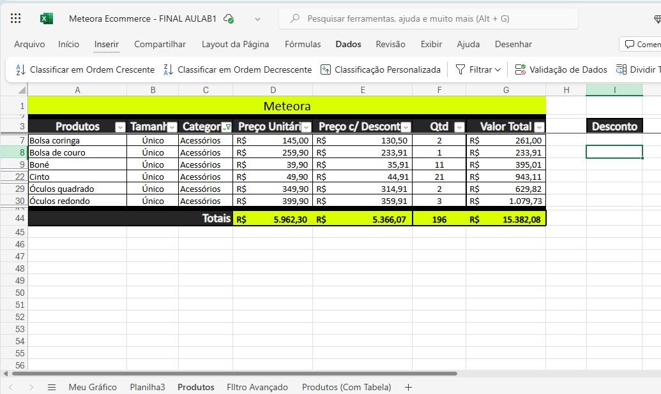Open the Ajuda tab
661x394 pixels.
[x=468, y=44]
